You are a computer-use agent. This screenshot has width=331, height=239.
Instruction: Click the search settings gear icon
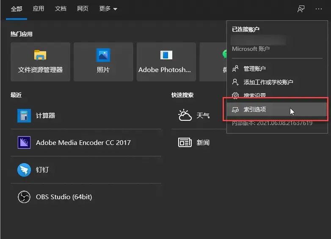point(235,95)
